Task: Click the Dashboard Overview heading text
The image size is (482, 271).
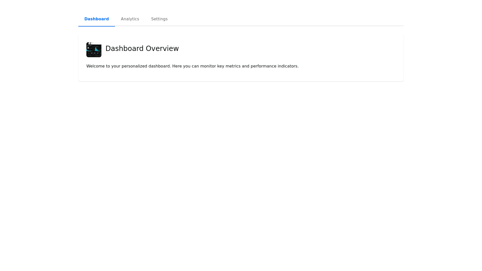Action: tap(142, 48)
